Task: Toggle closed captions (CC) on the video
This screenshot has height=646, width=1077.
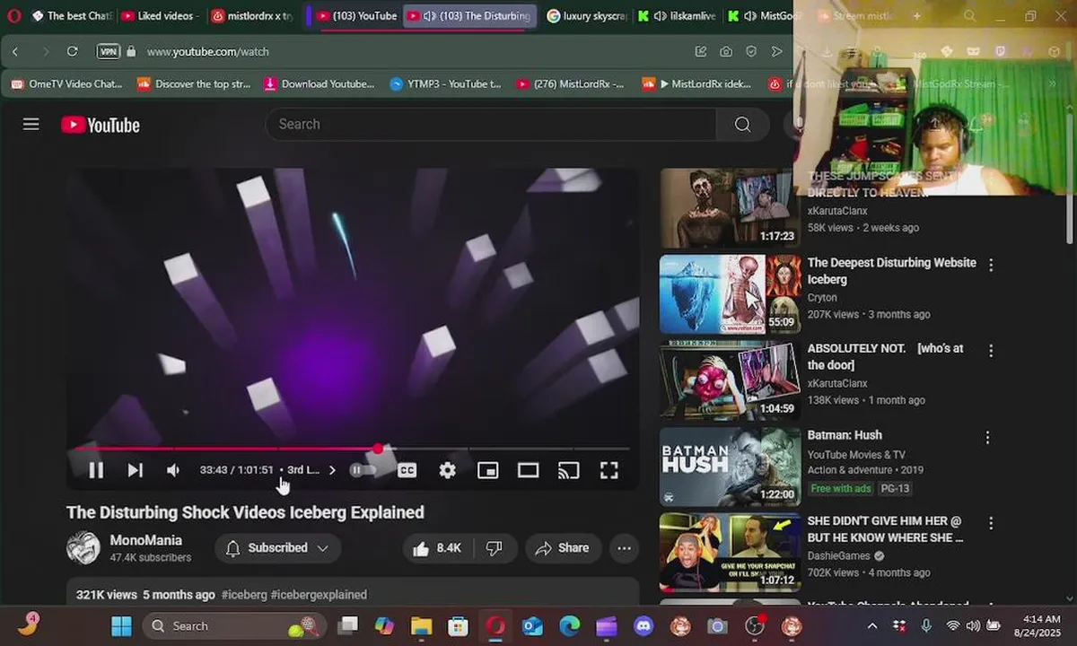Action: pyautogui.click(x=407, y=470)
